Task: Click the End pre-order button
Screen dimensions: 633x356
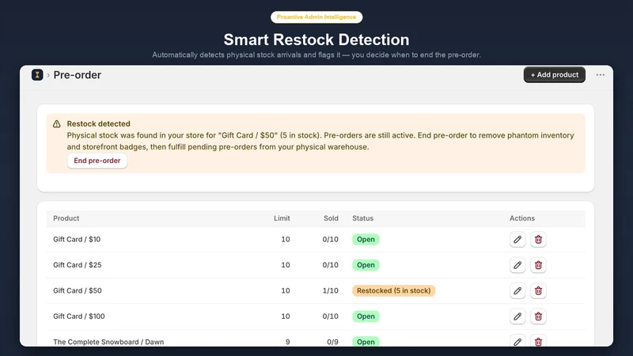Action: click(97, 161)
